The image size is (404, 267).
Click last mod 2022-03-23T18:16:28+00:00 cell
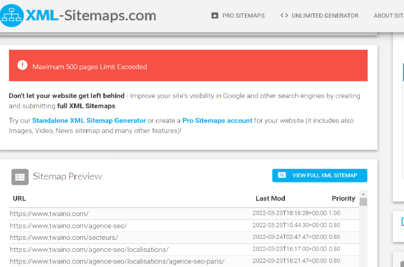pos(289,213)
